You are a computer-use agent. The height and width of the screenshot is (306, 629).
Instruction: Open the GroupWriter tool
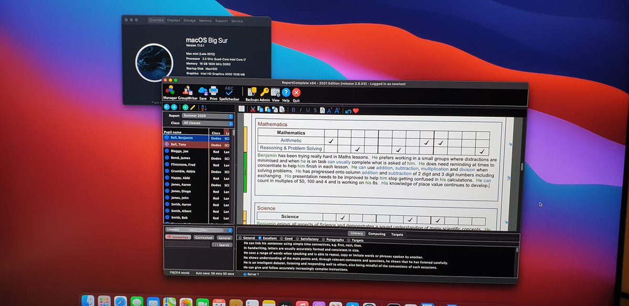point(188,90)
